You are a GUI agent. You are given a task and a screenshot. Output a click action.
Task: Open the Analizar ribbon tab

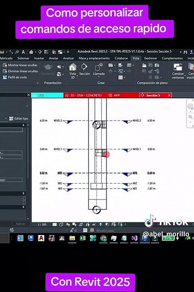[x=68, y=58]
